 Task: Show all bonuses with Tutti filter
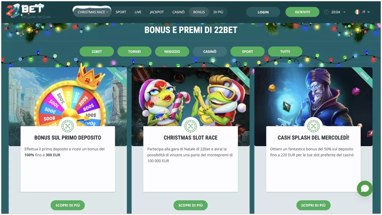[285, 52]
